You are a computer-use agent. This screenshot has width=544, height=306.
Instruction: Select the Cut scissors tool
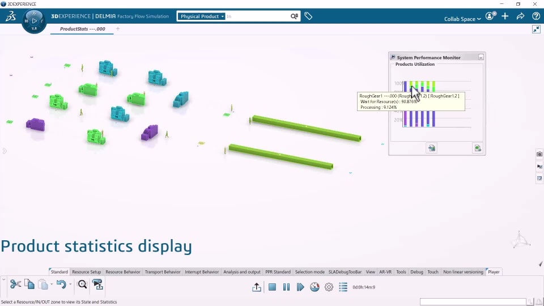click(15, 284)
